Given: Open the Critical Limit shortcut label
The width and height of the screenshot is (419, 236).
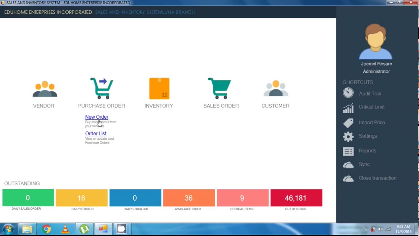Looking at the screenshot, I should click(x=372, y=107).
